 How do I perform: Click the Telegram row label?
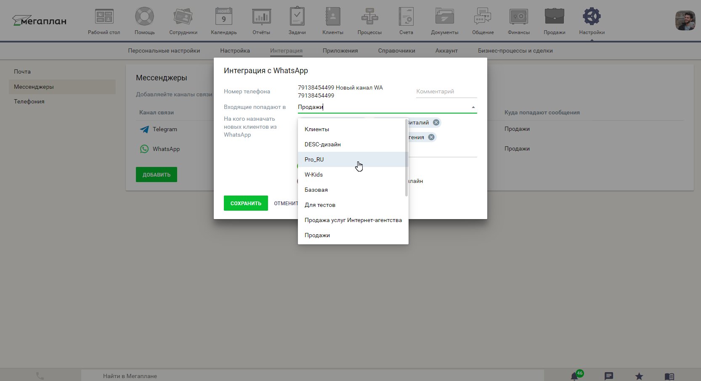165,129
